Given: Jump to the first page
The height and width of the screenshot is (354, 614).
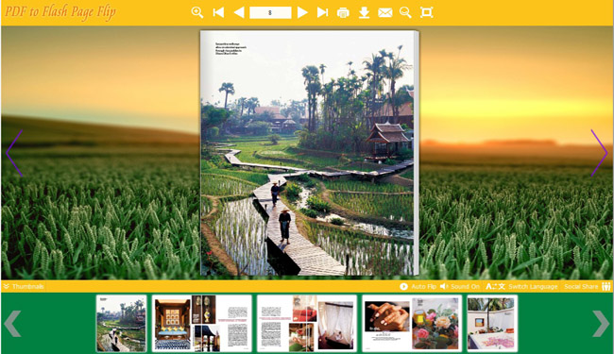Looking at the screenshot, I should tap(218, 12).
